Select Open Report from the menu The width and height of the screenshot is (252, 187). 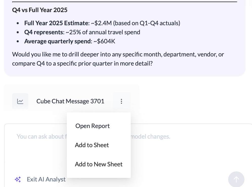coord(93,126)
